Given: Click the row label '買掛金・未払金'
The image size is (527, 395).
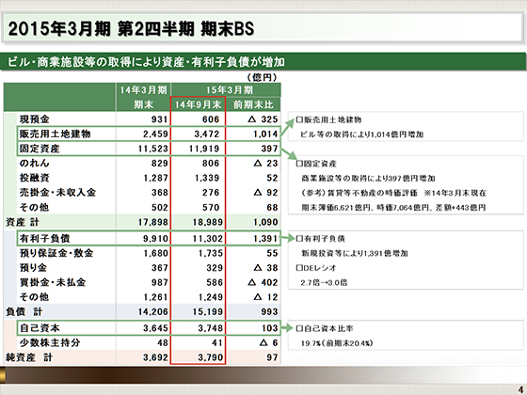Looking at the screenshot, I should tap(53, 282).
